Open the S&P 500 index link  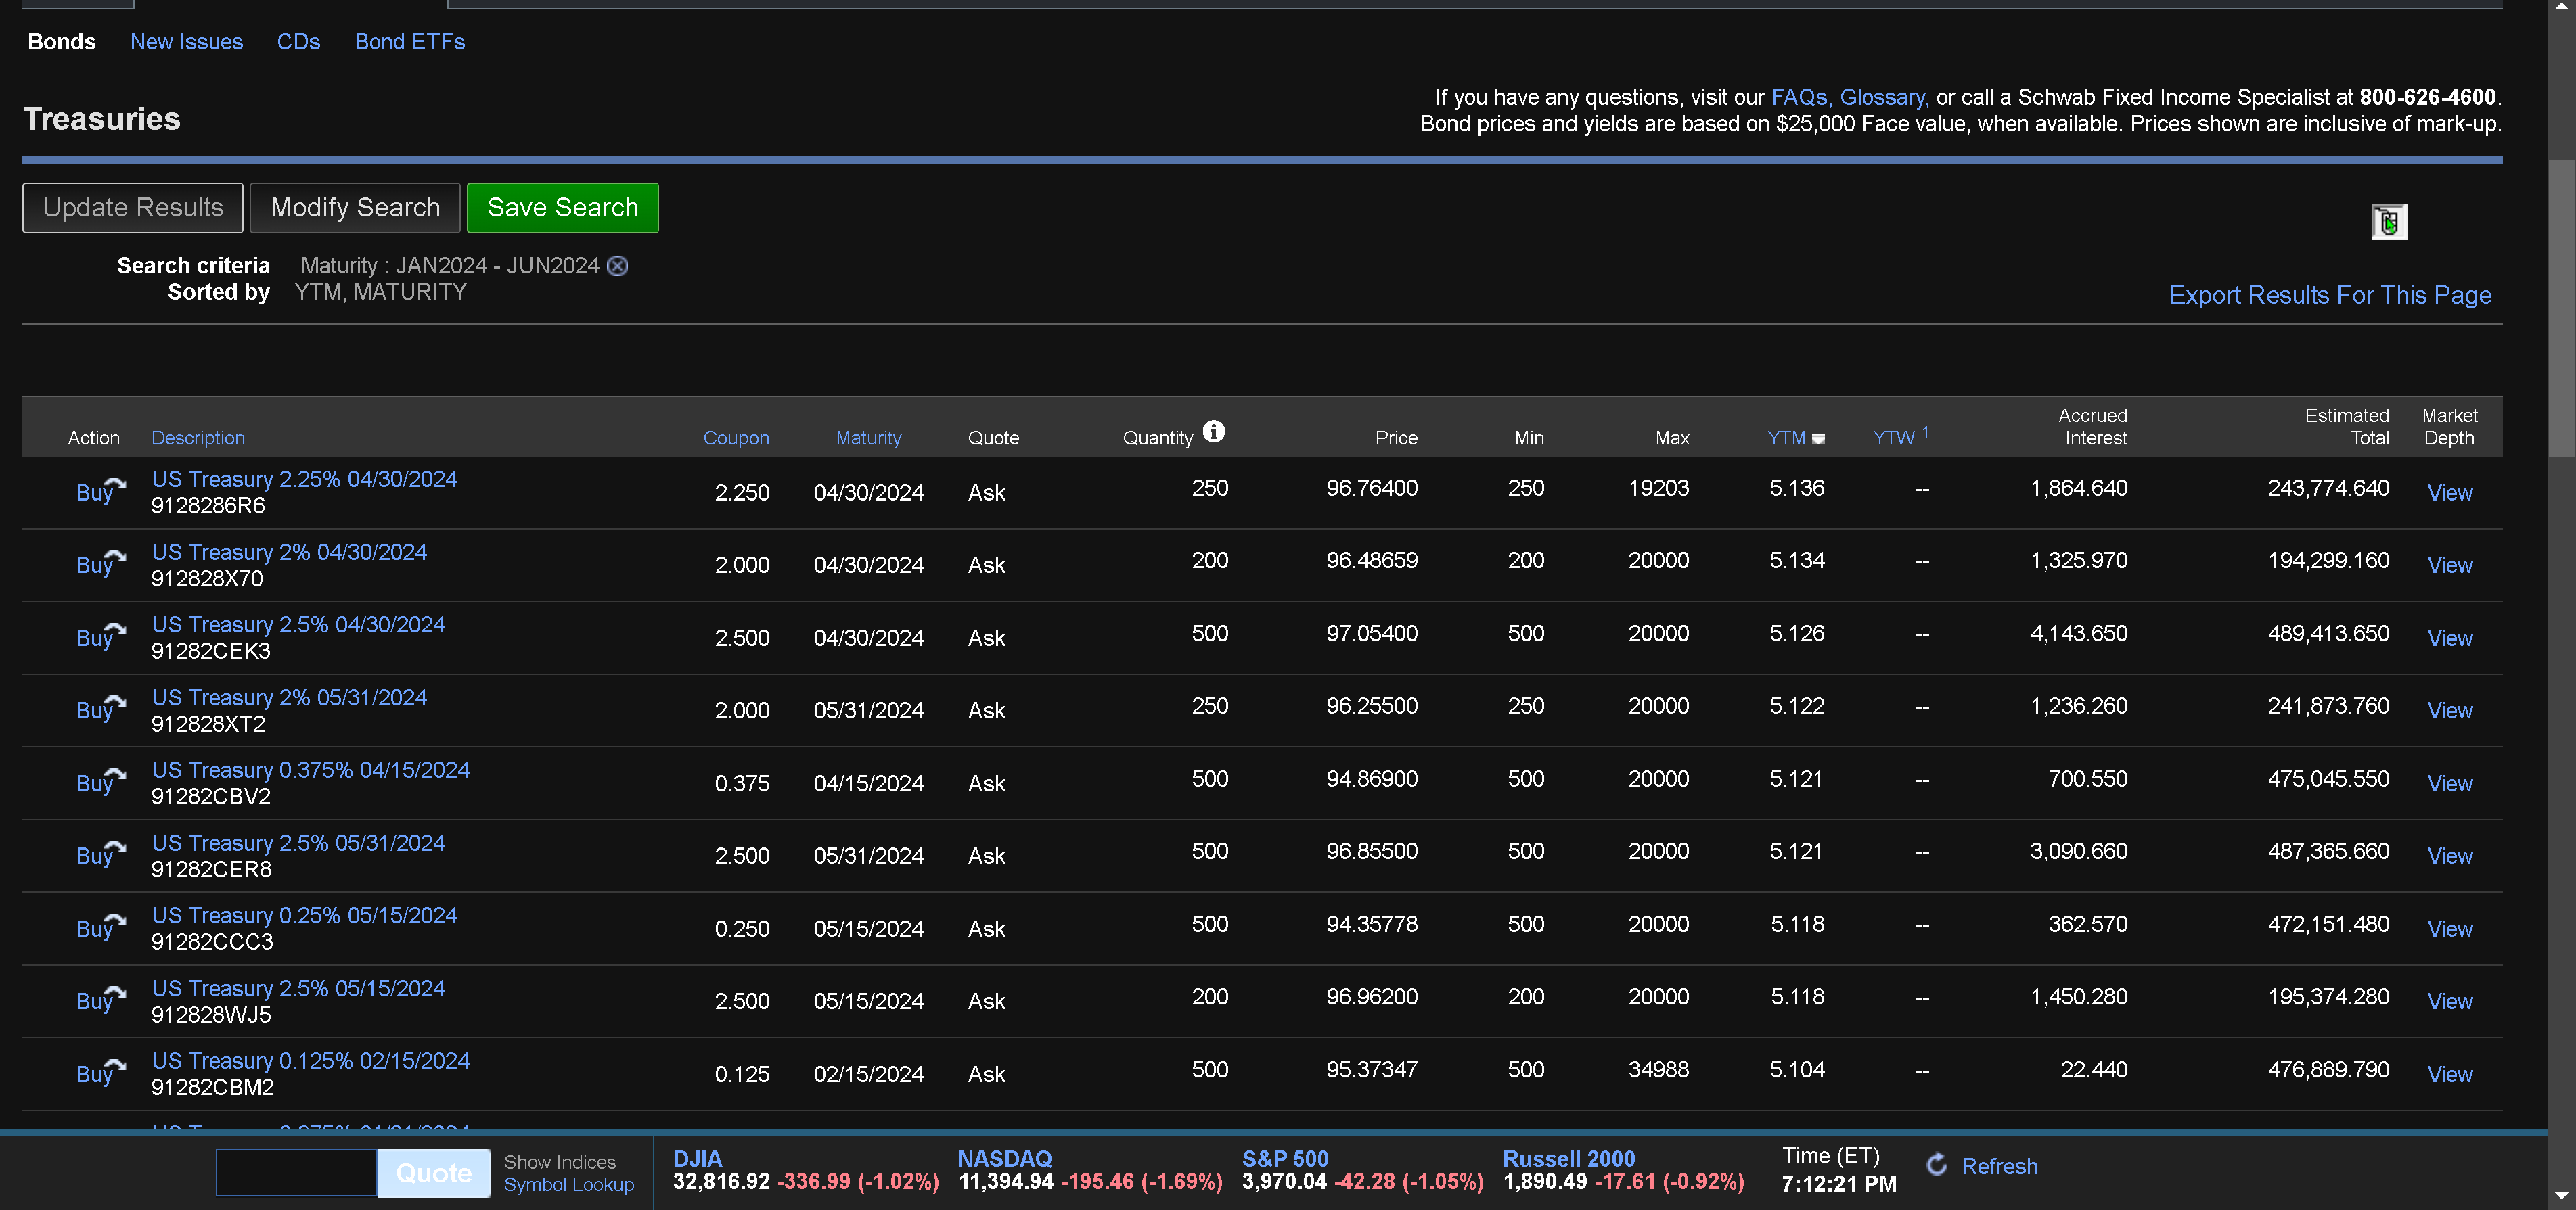[x=1285, y=1159]
